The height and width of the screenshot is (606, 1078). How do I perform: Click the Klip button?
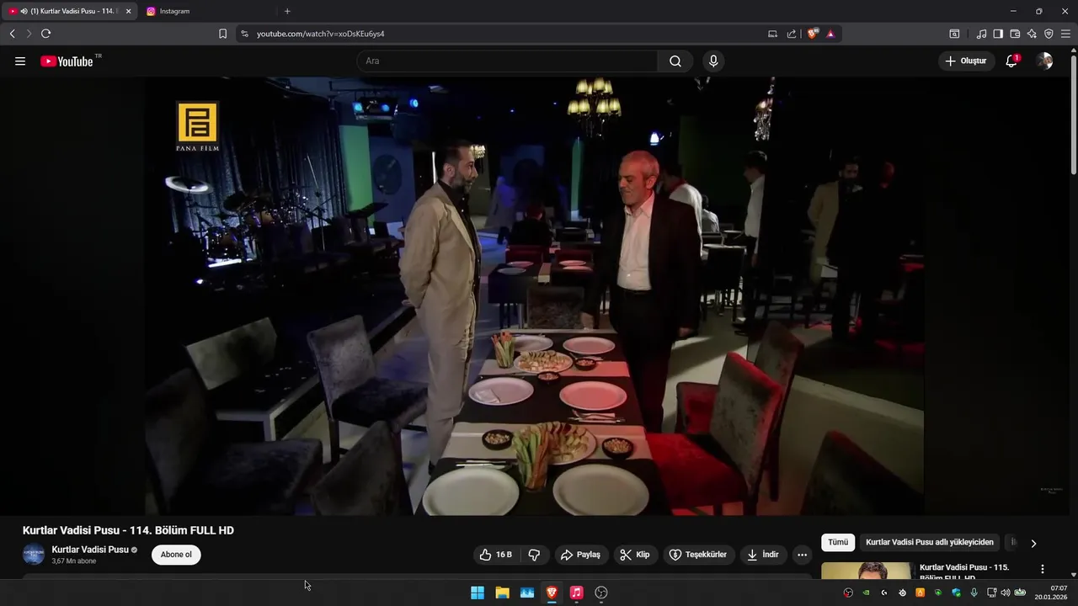click(x=635, y=555)
